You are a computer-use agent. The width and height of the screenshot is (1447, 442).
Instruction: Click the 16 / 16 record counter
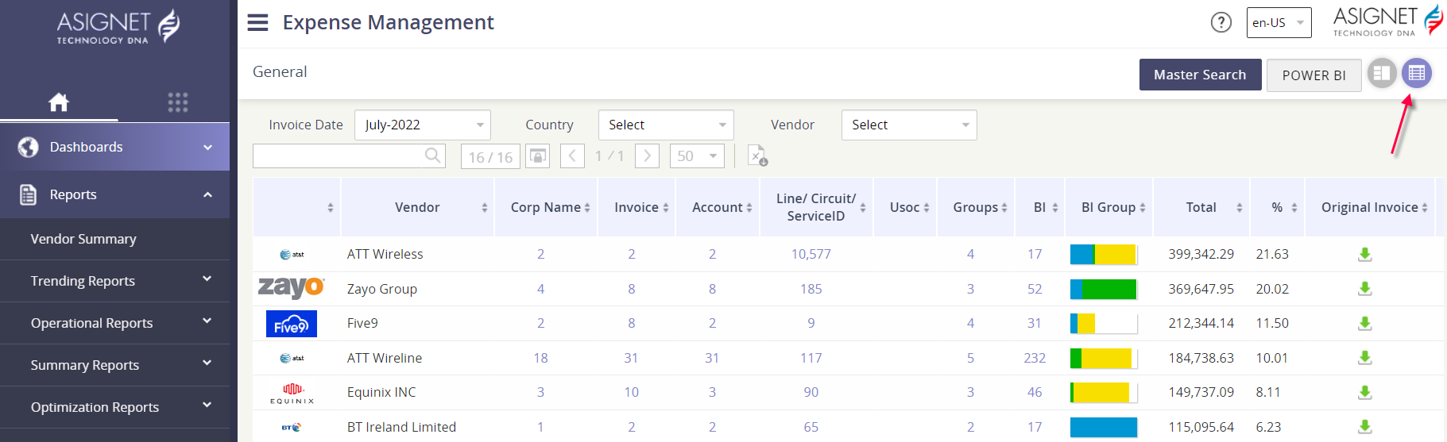(x=490, y=156)
